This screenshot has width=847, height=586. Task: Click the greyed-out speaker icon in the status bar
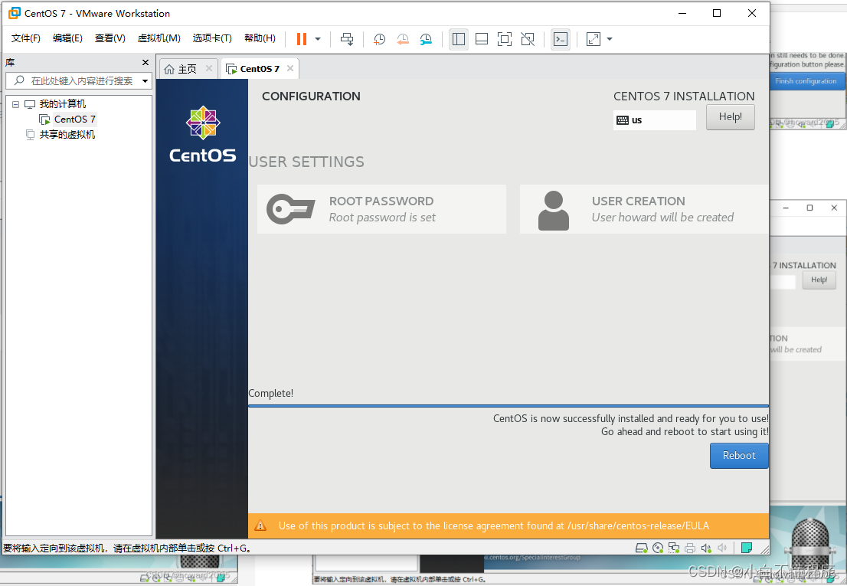722,548
